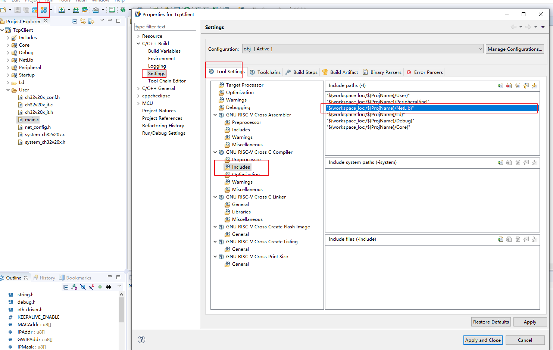Hide non-public members green dot in Outline
553x350 pixels.
[x=100, y=287]
